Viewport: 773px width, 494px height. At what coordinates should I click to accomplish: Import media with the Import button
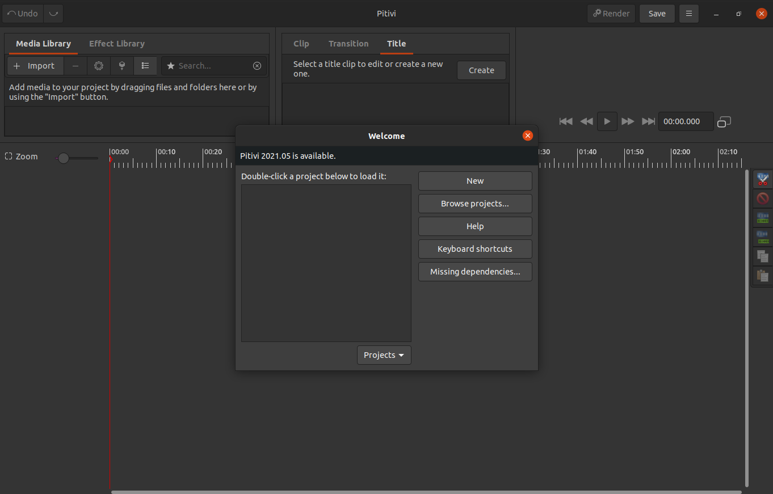(35, 66)
